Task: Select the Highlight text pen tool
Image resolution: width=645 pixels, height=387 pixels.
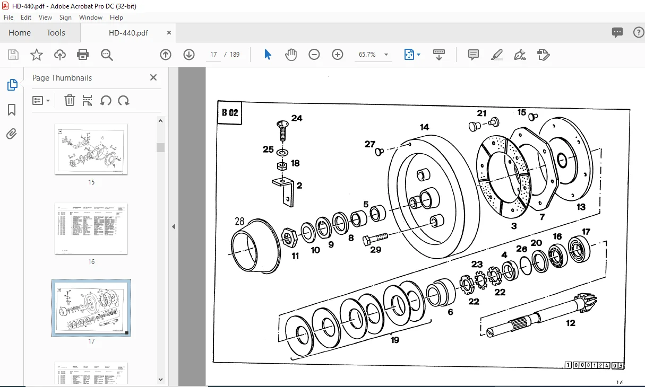Action: tap(497, 55)
